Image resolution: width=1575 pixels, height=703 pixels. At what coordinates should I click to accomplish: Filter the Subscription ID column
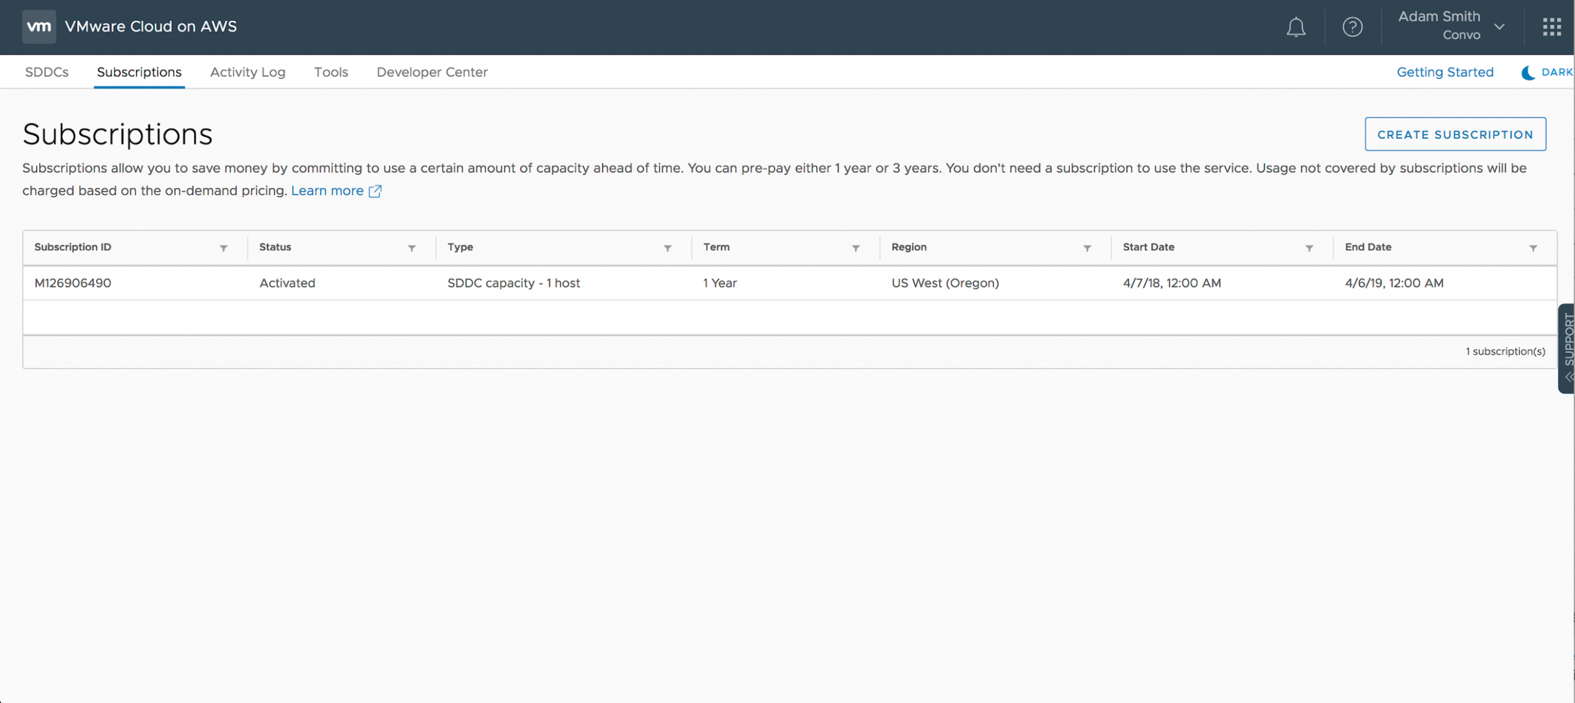pos(223,248)
